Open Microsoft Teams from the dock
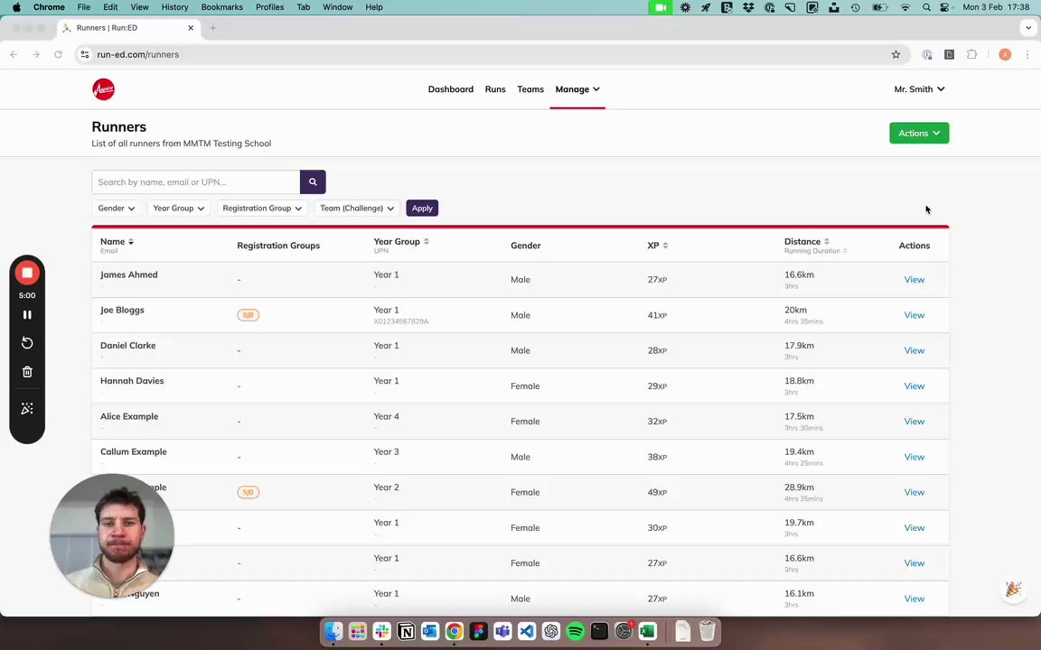 pos(502,631)
